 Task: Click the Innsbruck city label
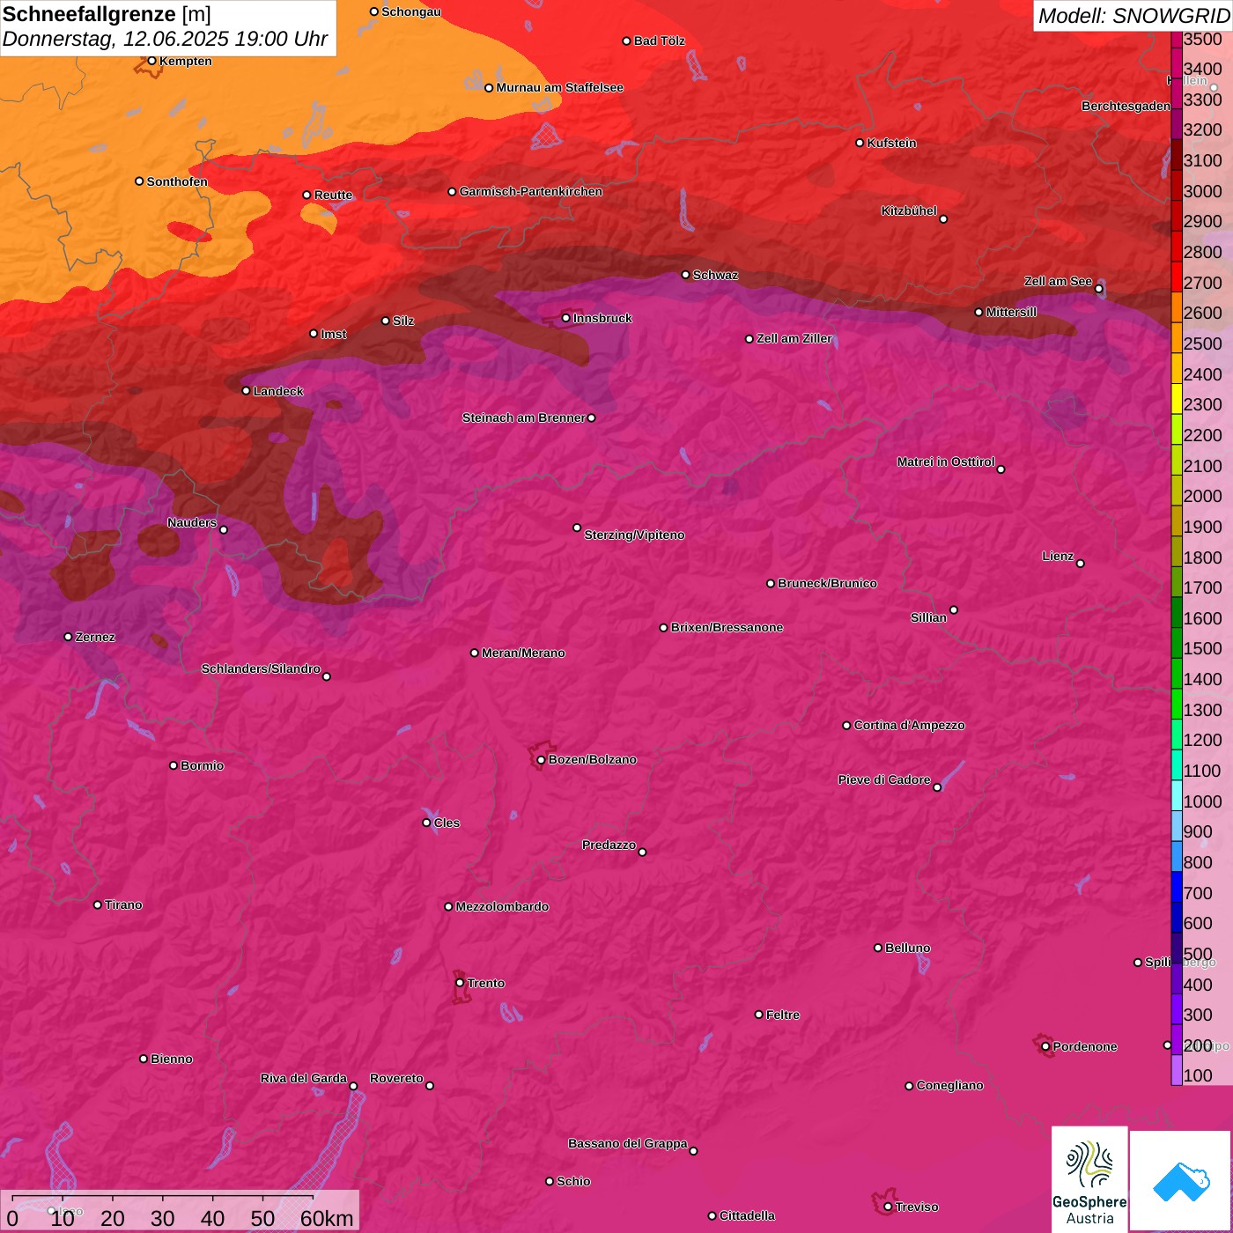click(602, 318)
